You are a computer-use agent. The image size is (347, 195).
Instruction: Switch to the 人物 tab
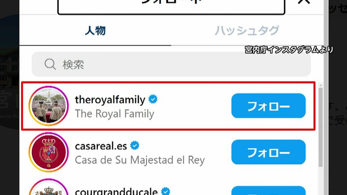coord(95,30)
